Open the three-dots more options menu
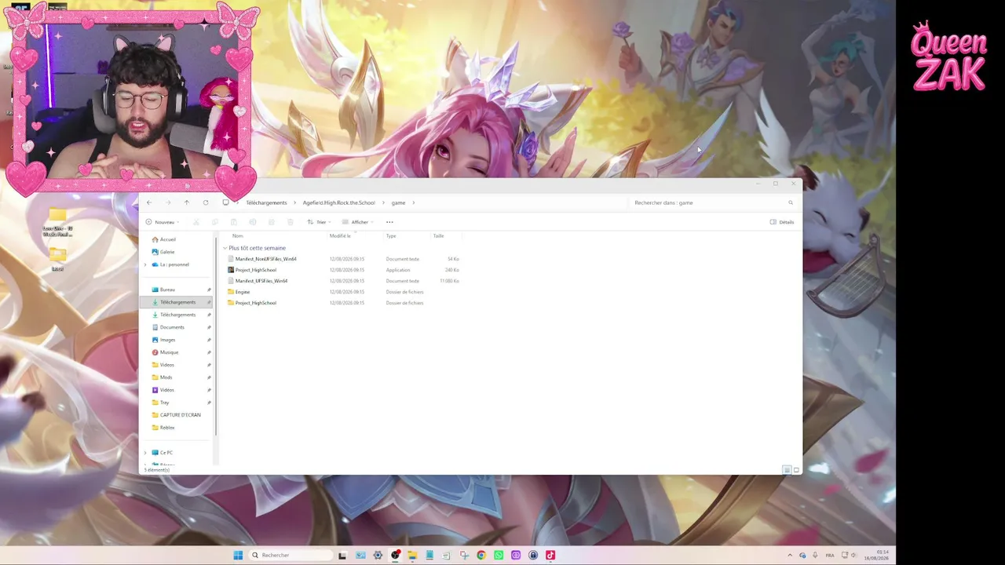This screenshot has width=1005, height=565. click(389, 222)
